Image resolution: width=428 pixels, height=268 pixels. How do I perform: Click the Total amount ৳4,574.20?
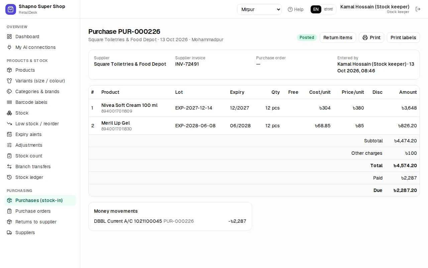(x=405, y=165)
